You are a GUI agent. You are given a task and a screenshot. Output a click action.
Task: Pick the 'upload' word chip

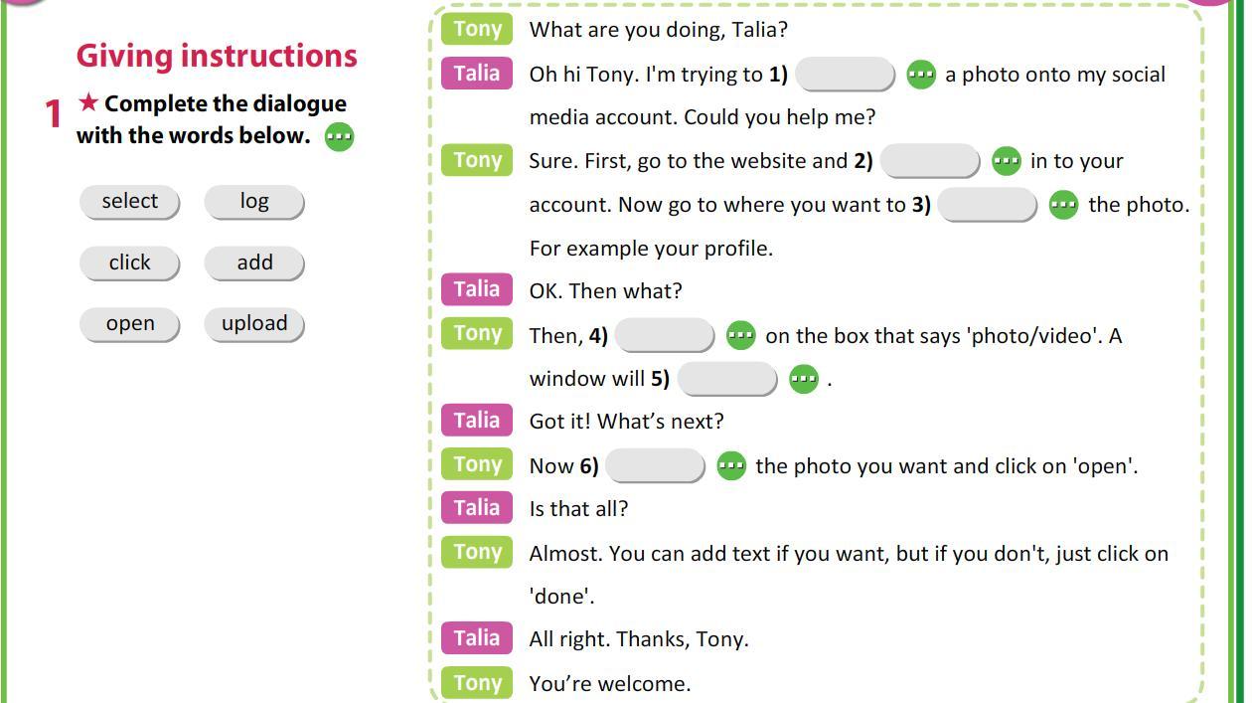254,324
